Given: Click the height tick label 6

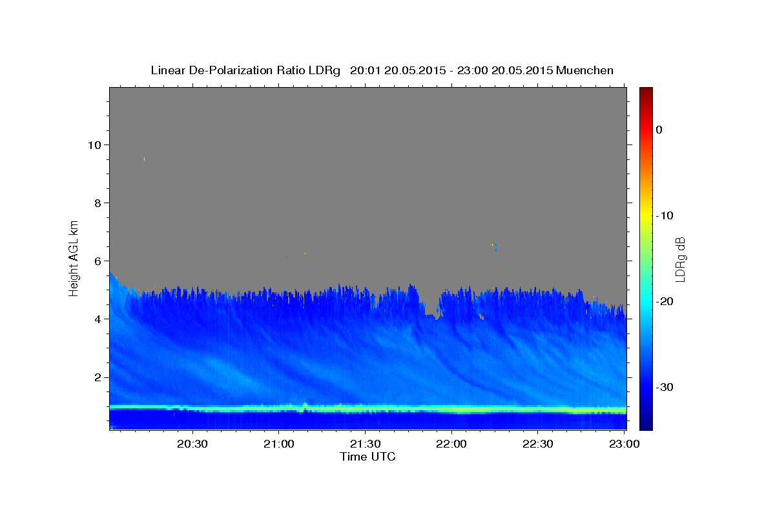Looking at the screenshot, I should coord(97,261).
